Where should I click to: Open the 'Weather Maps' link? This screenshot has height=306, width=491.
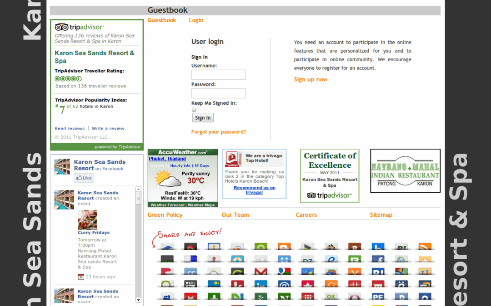201,205
